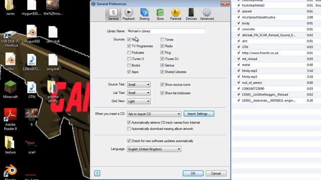Select the Minecraft desktop icon
This screenshot has width=321, height=180.
[10, 89]
